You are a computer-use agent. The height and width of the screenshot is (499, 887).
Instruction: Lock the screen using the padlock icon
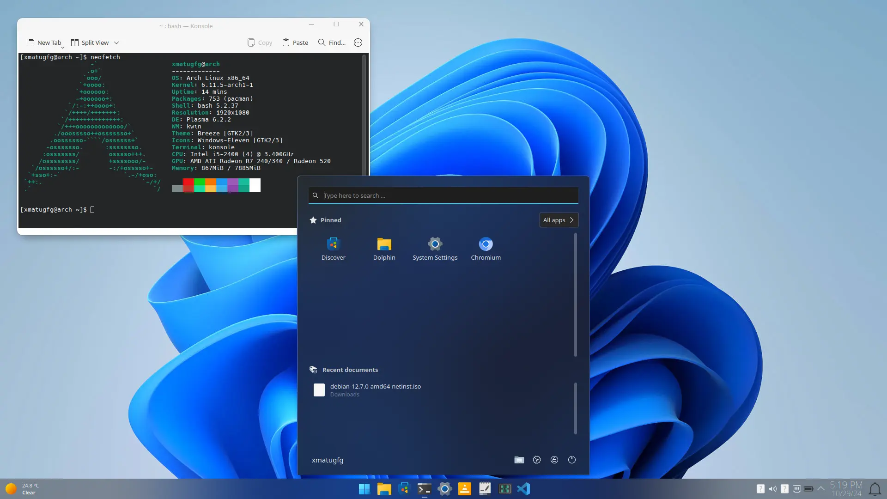point(554,460)
